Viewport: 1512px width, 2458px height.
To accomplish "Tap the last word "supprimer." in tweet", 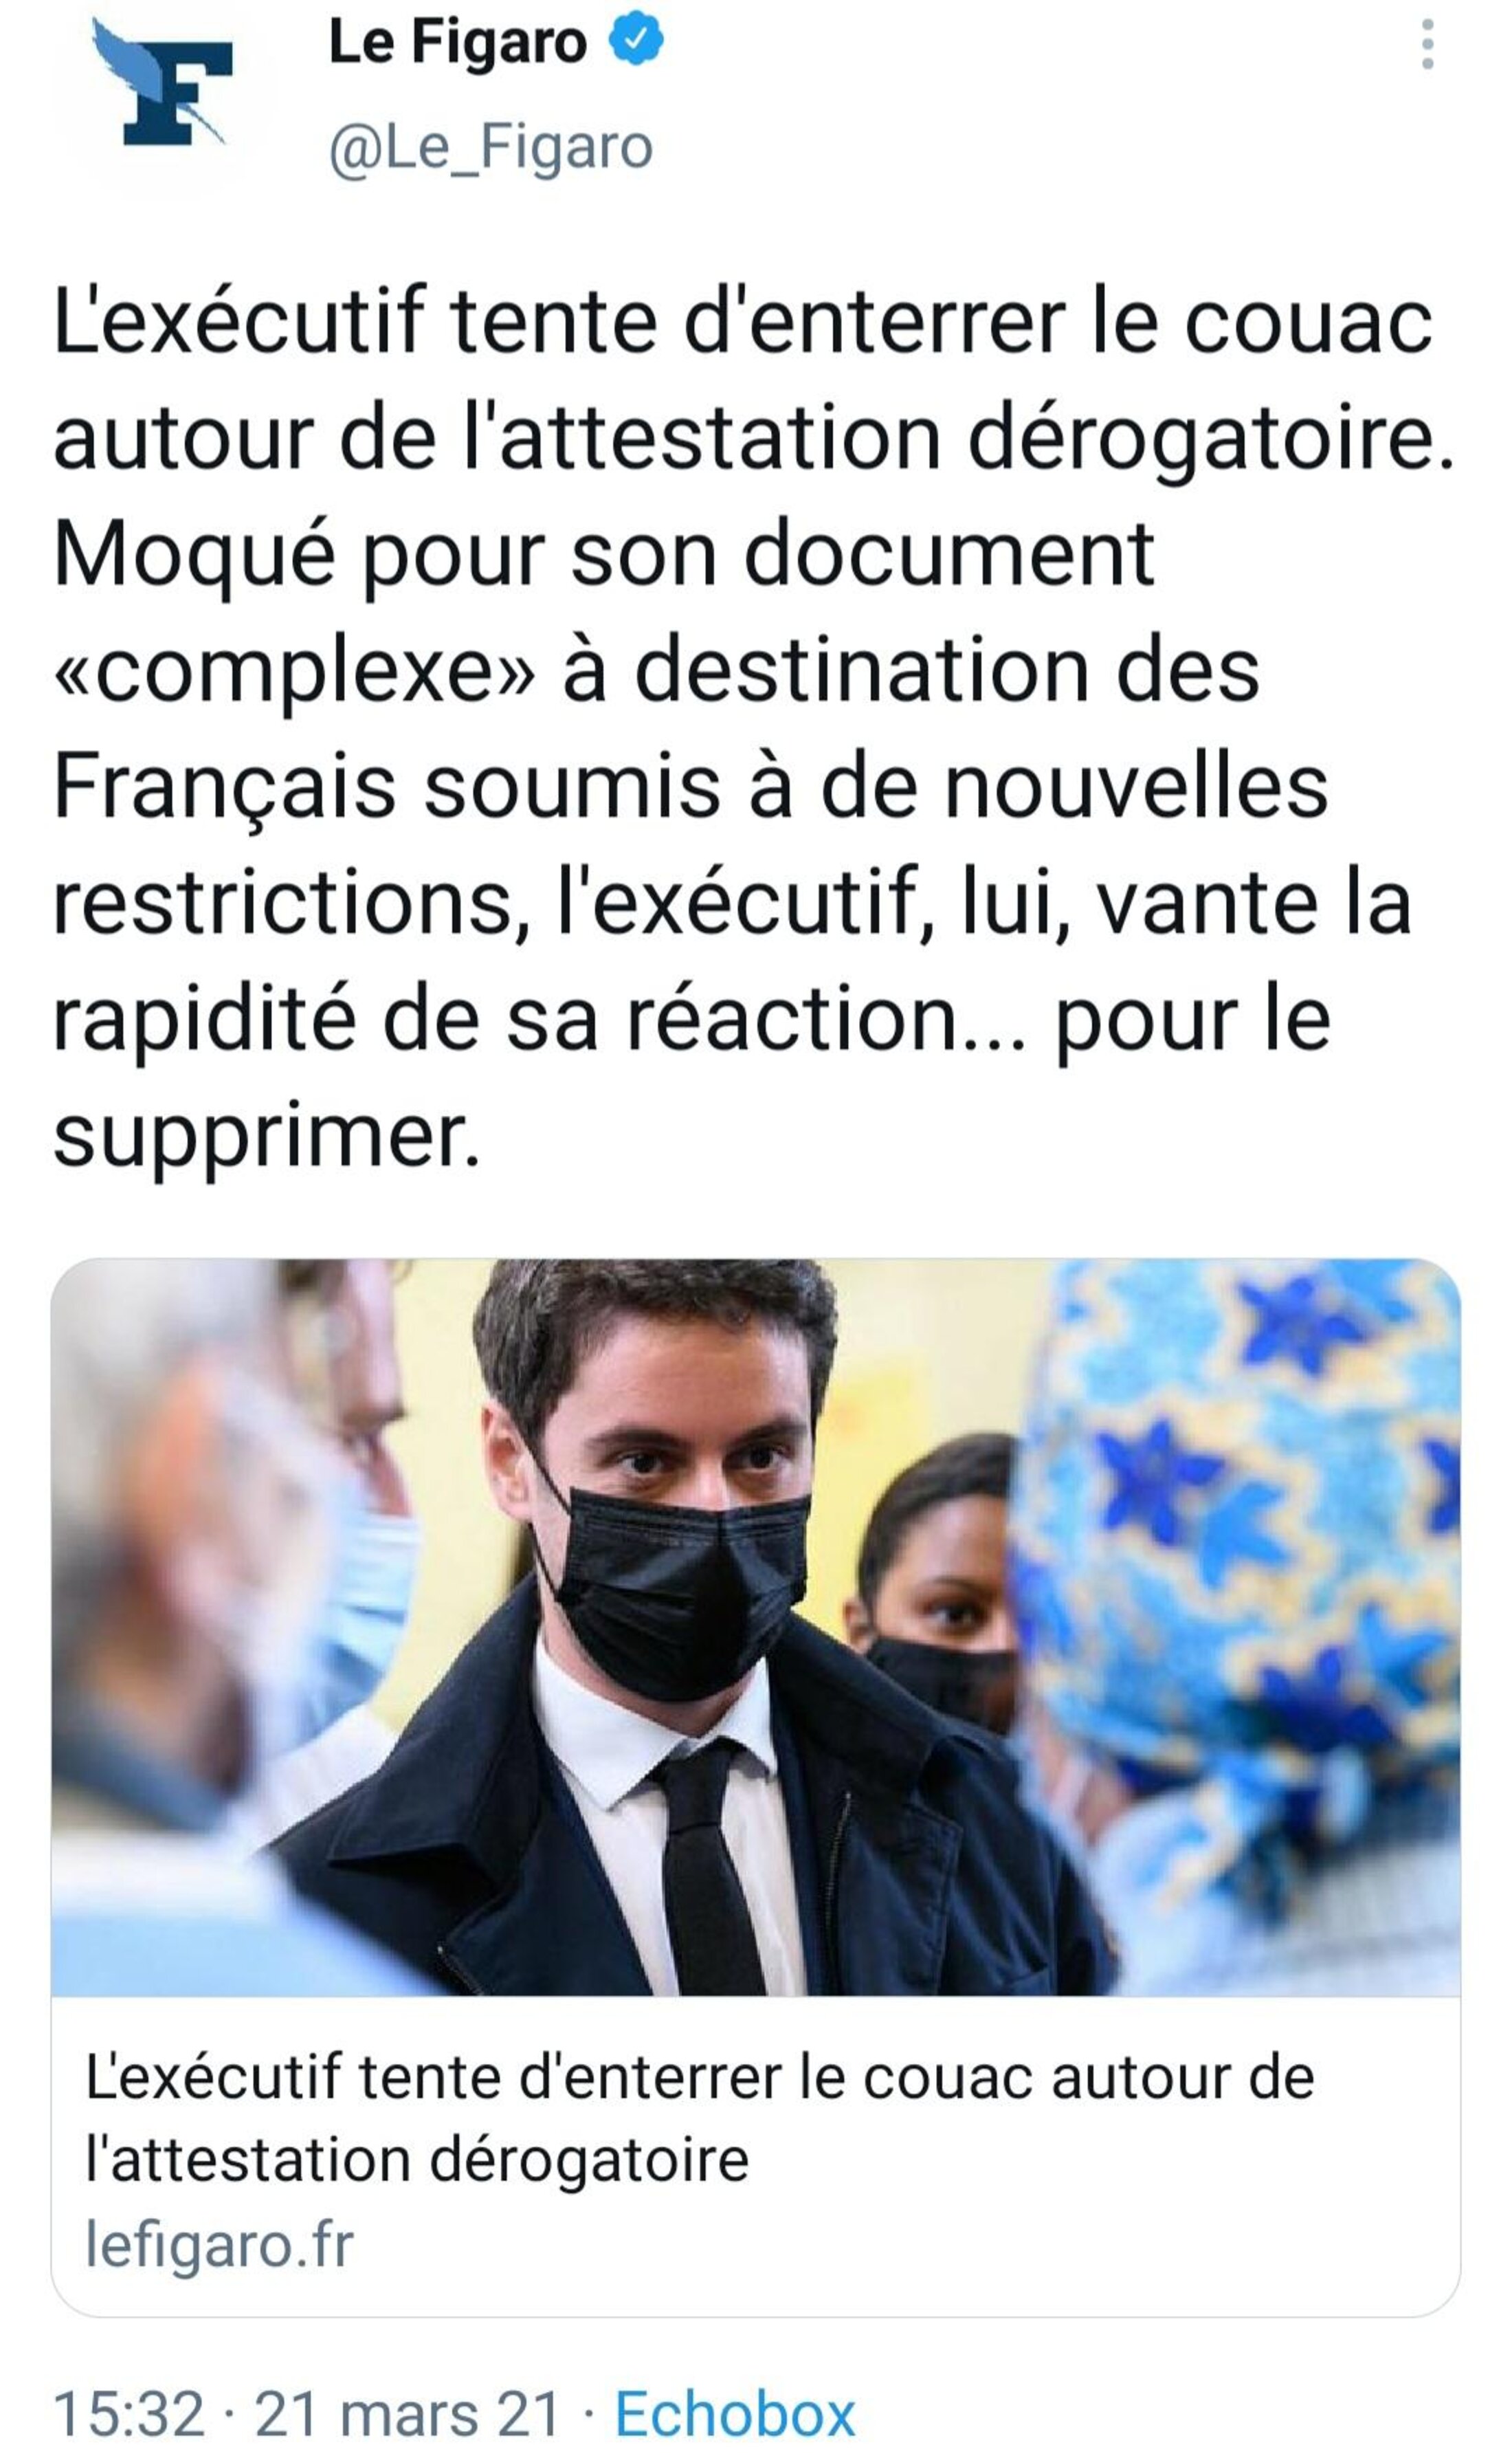I will [267, 1139].
